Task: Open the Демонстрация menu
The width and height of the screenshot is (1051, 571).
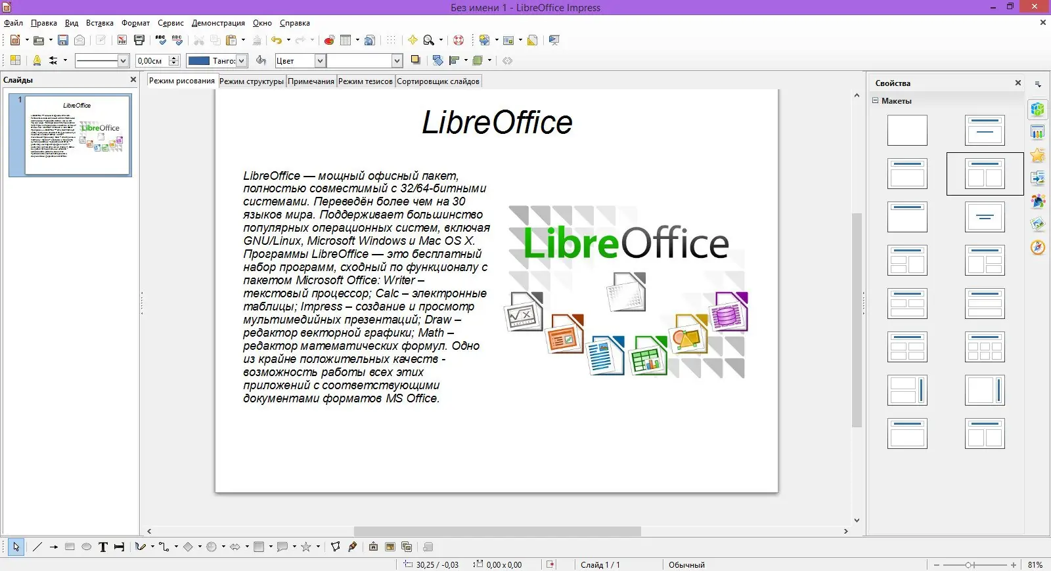Action: tap(218, 23)
